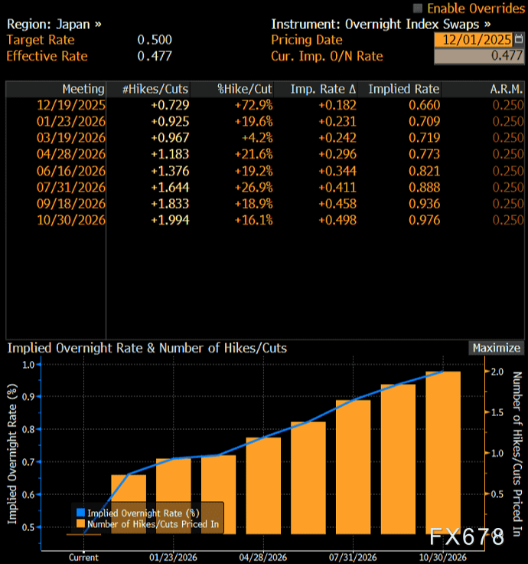The image size is (528, 564).
Task: Click the A.R.M. value for 01/23/2026
Action: (x=507, y=121)
